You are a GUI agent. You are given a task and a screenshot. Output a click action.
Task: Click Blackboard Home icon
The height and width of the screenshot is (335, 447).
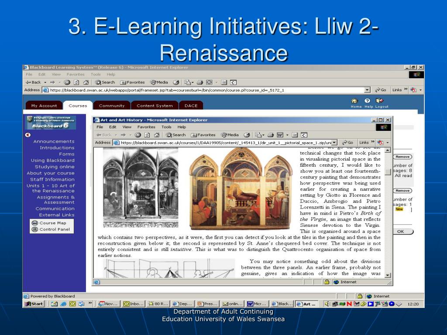pyautogui.click(x=355, y=101)
